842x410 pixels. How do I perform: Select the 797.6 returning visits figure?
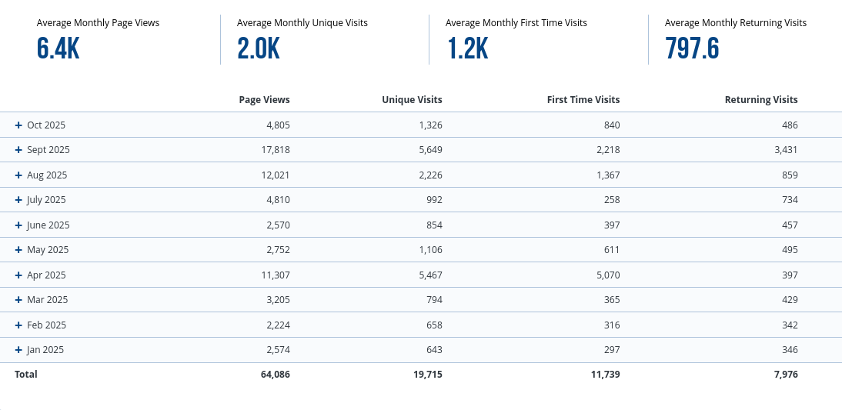[692, 48]
